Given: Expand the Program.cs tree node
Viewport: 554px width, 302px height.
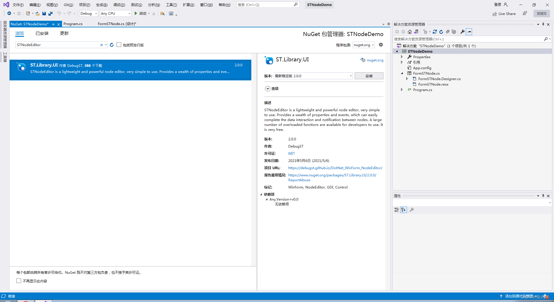Looking at the screenshot, I should 402,90.
